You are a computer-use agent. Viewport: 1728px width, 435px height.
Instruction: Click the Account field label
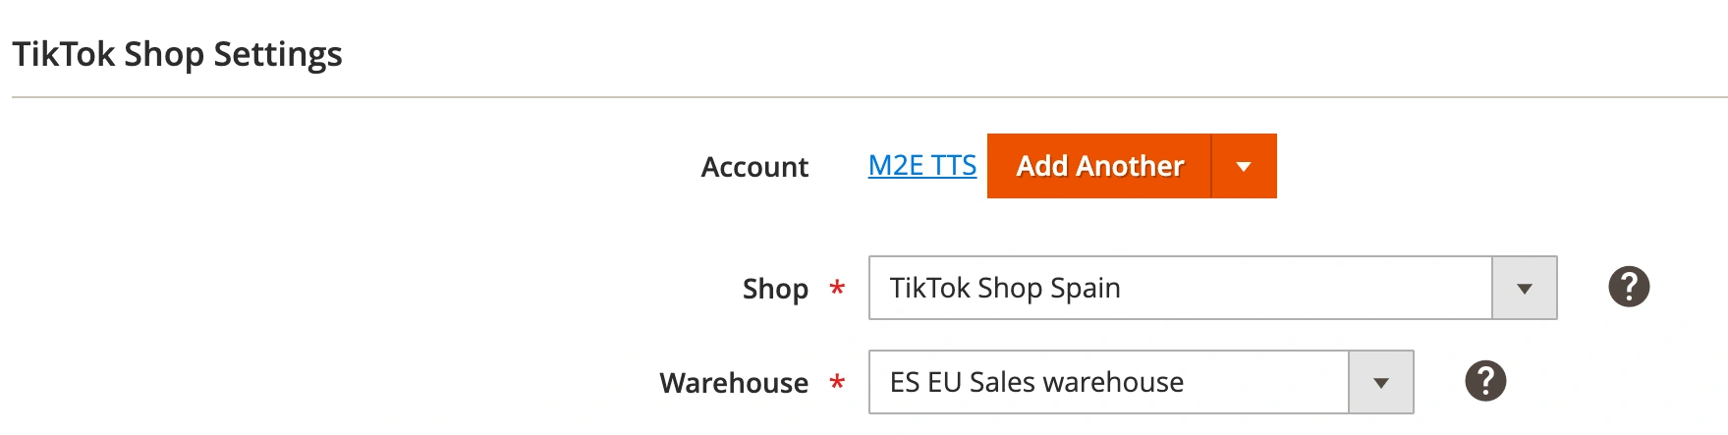point(754,167)
